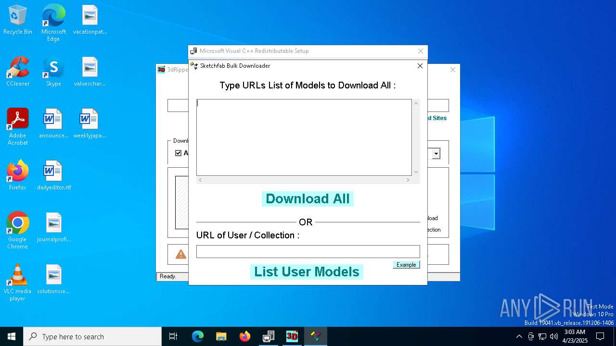
Task: Click the Example button
Action: [x=406, y=265]
